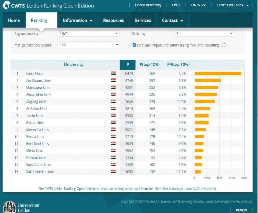Click the Egypt flag beside Benha Univ
The width and height of the screenshot is (258, 213).
113,136
